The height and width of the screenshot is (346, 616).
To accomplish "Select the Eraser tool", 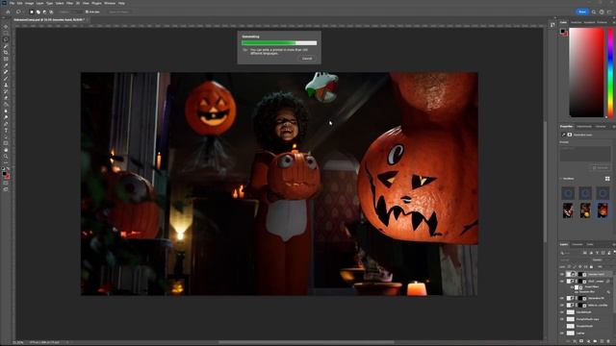I will click(6, 98).
